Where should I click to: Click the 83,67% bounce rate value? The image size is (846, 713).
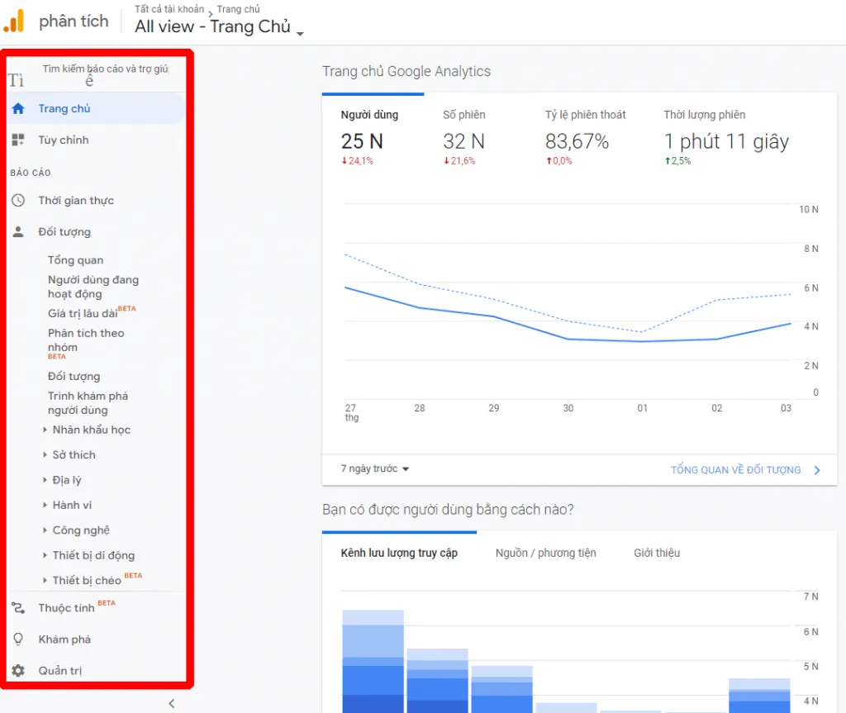[x=577, y=141]
